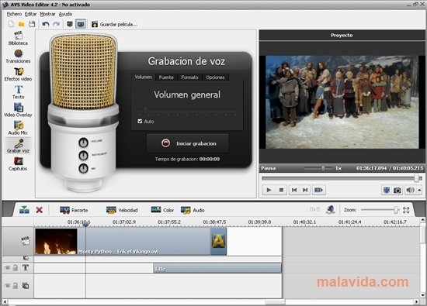Toggle full screen preview icon
Viewport: 427px width, 306px height.
click(386, 190)
